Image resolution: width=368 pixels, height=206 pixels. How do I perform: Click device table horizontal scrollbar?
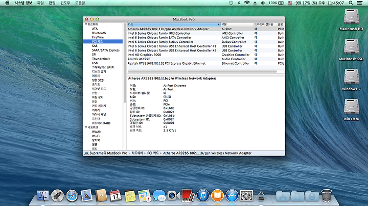click(202, 71)
